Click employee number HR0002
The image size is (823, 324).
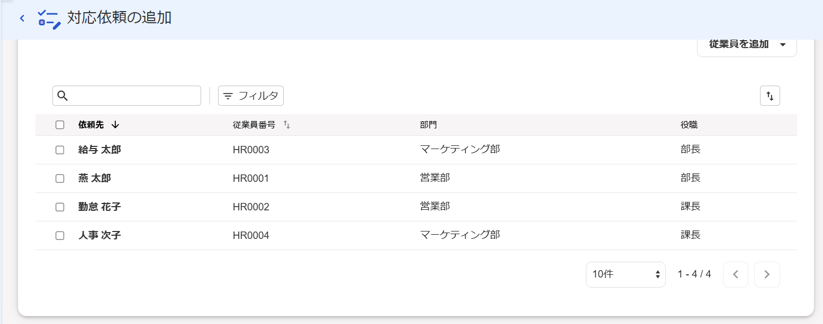(x=251, y=207)
